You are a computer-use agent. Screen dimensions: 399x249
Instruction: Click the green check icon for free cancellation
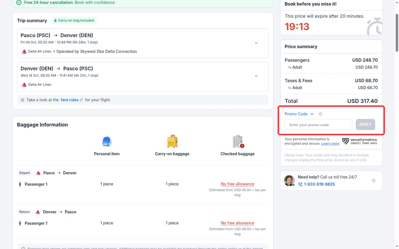19,2
